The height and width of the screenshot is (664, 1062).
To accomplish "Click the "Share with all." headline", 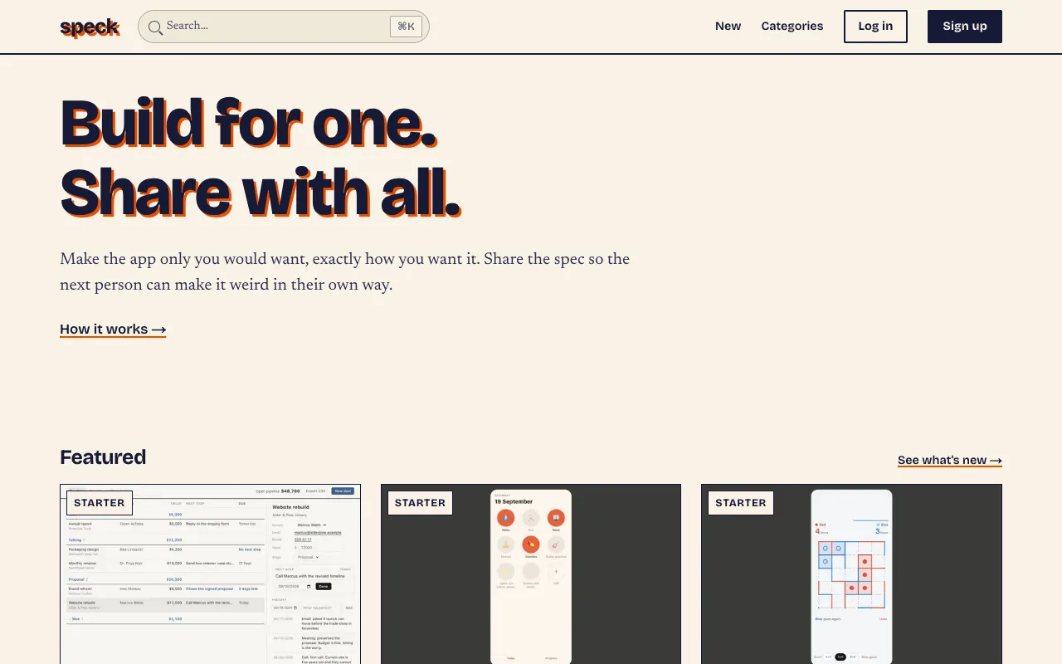I will [261, 193].
